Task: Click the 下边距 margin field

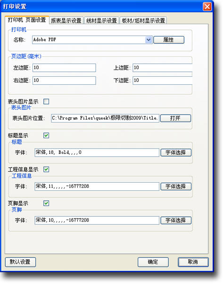Action: tap(162, 80)
